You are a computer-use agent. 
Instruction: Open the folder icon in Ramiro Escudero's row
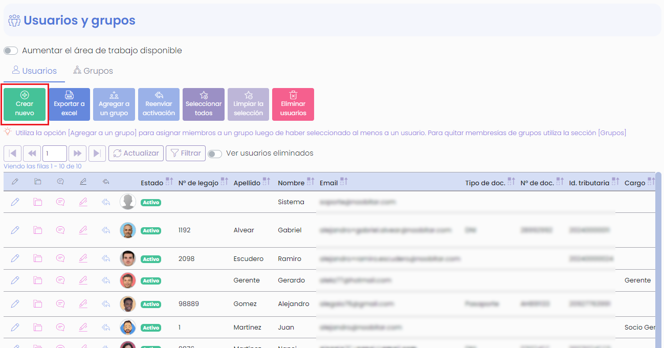38,258
